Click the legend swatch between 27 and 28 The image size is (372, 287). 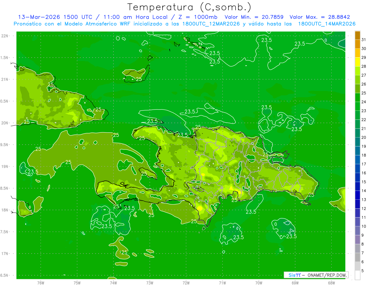357,71
